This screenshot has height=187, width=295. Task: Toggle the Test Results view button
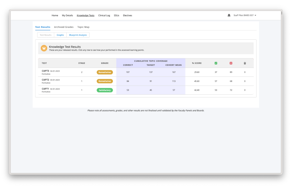point(45,35)
